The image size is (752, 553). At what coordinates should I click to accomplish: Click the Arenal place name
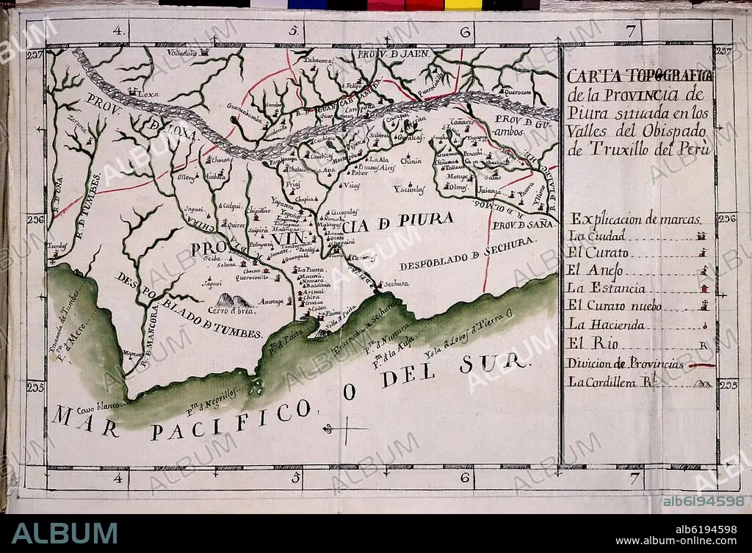tap(314, 291)
